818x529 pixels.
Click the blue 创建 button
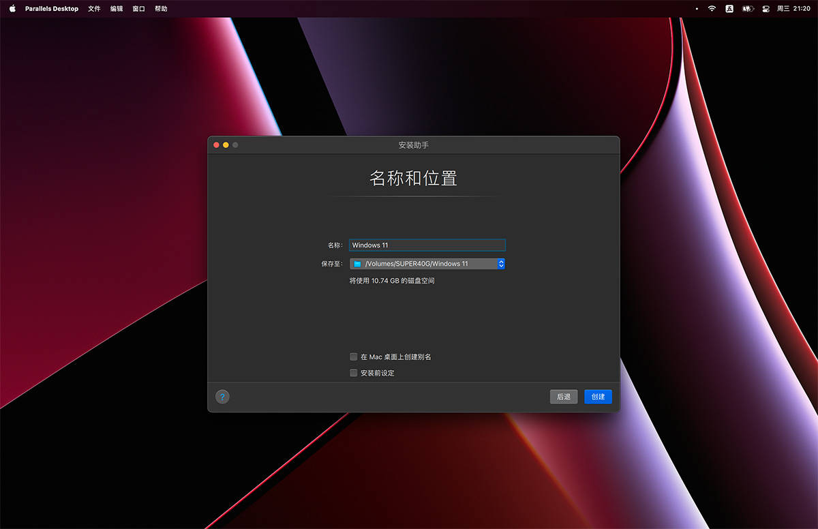coord(598,397)
